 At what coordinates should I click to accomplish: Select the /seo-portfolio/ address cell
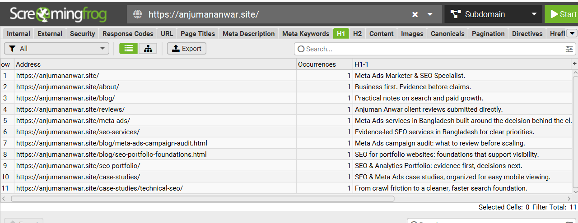pyautogui.click(x=155, y=165)
